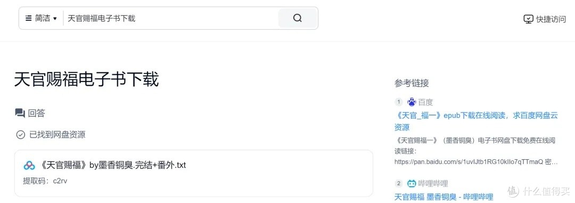Image resolution: width=575 pixels, height=203 pixels.
Task: Open 天官赐福 墨香铜臭 - 哔哩哔哩 link
Action: tap(443, 197)
